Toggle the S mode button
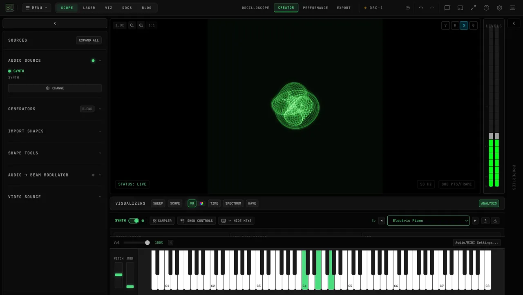This screenshot has width=523, height=295. click(x=464, y=25)
